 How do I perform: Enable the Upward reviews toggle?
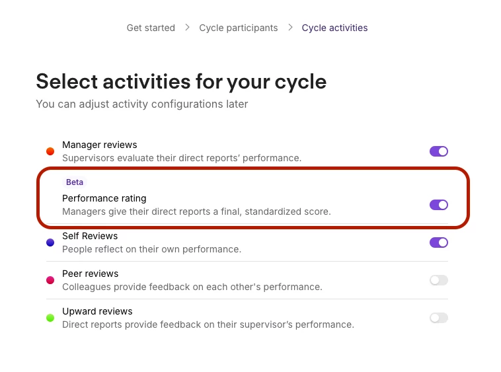click(439, 318)
